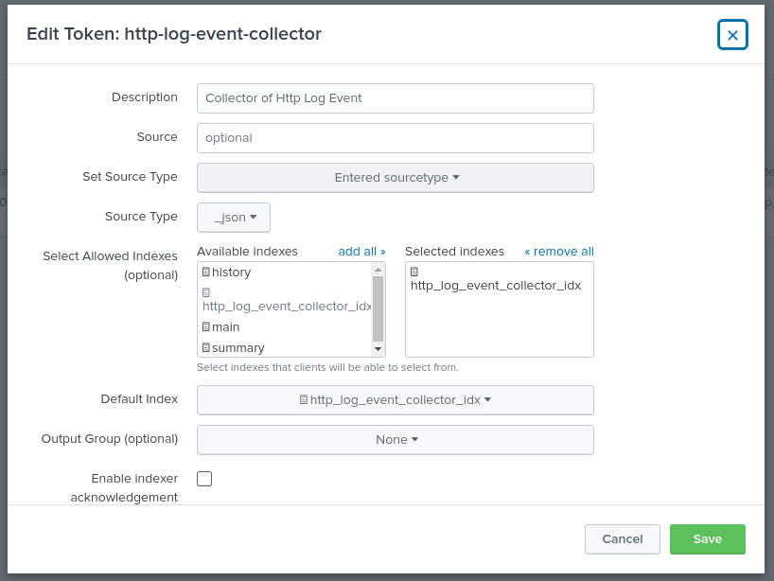Screen dimensions: 774x581
Task: Enable indexer acknowledgement checkbox
Action: tap(204, 479)
